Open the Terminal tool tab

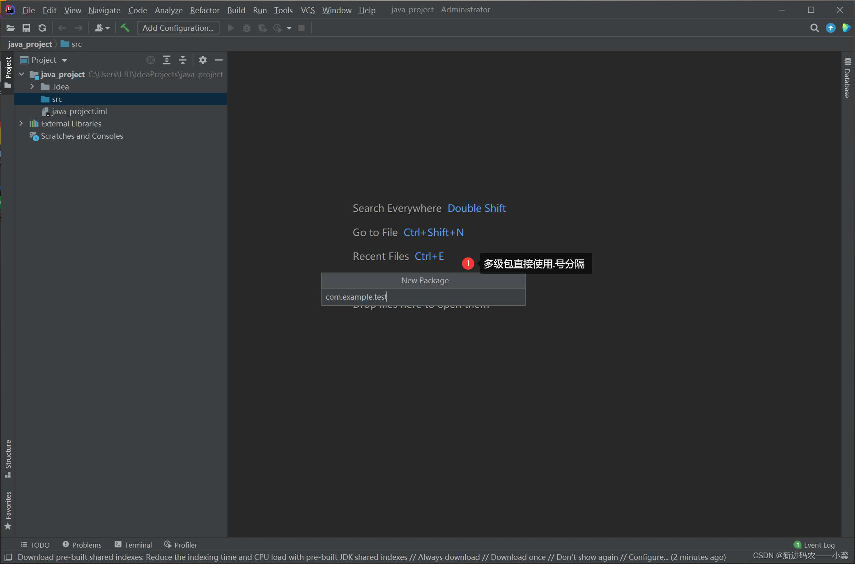click(133, 545)
